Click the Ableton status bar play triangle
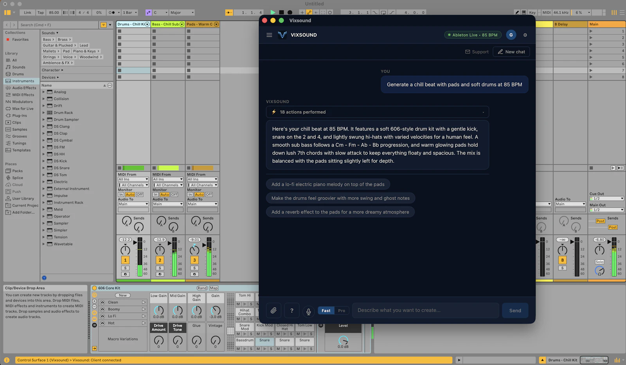This screenshot has width=626, height=365. click(x=459, y=360)
